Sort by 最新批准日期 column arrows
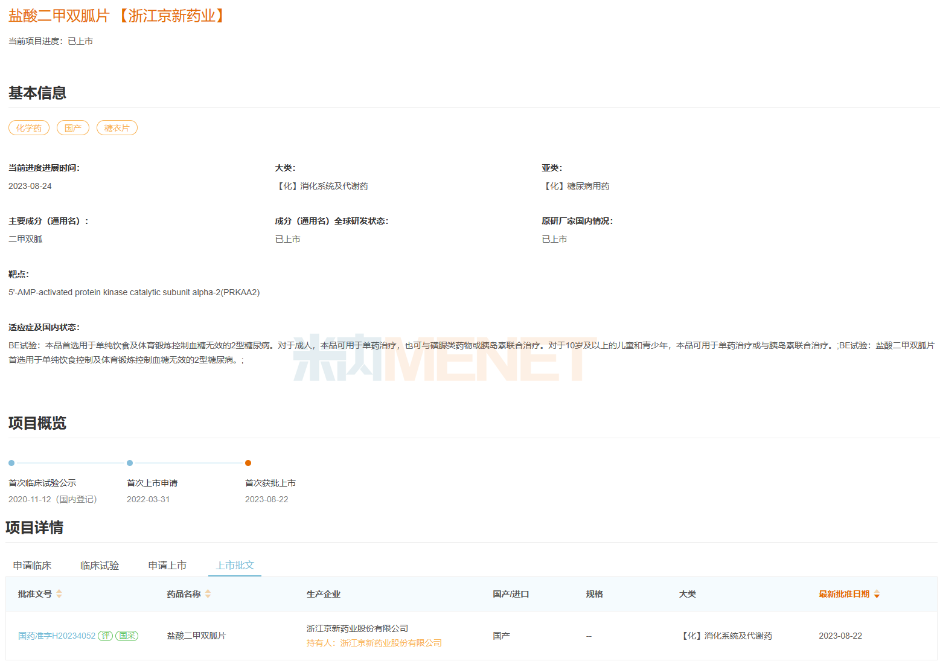 point(877,594)
